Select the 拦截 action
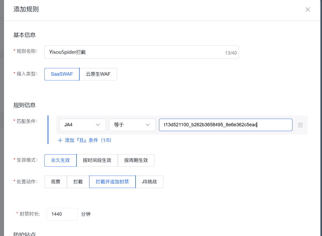Screen dimensions: 322x236 pos(78,182)
